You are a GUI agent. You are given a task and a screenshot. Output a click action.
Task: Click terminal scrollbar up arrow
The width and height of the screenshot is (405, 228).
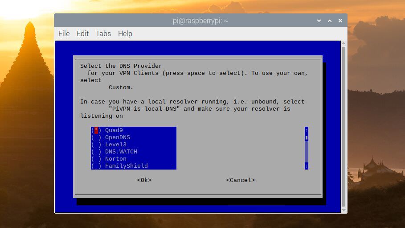pos(344,43)
